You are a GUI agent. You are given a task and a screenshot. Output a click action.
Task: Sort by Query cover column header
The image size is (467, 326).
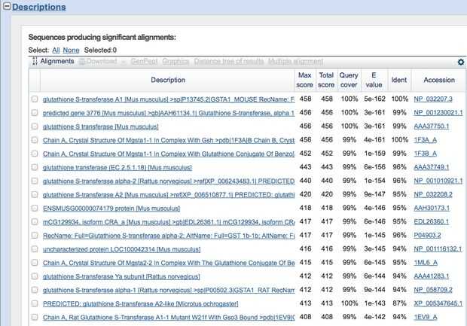pyautogui.click(x=349, y=80)
